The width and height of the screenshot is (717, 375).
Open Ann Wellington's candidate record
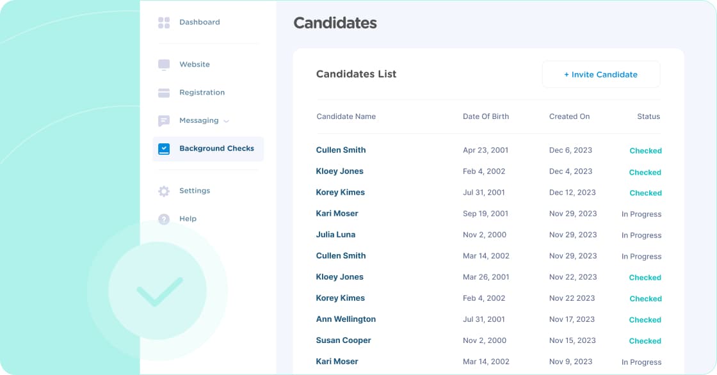(346, 319)
